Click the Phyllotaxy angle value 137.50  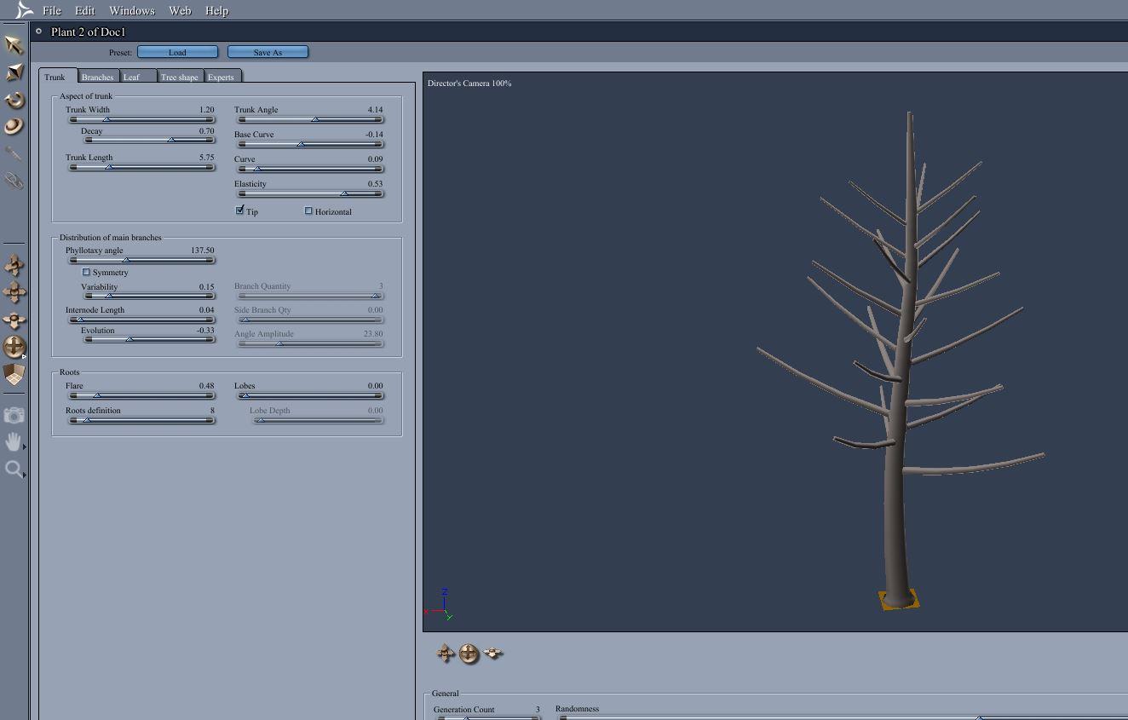[x=203, y=251]
